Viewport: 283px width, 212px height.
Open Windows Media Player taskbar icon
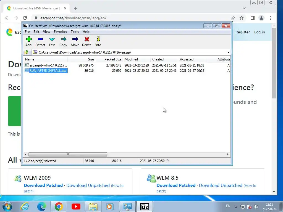pos(109,206)
